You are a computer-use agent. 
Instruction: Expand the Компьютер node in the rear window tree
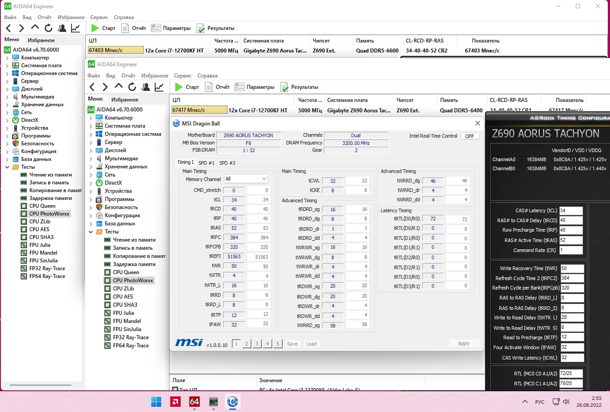click(7, 58)
